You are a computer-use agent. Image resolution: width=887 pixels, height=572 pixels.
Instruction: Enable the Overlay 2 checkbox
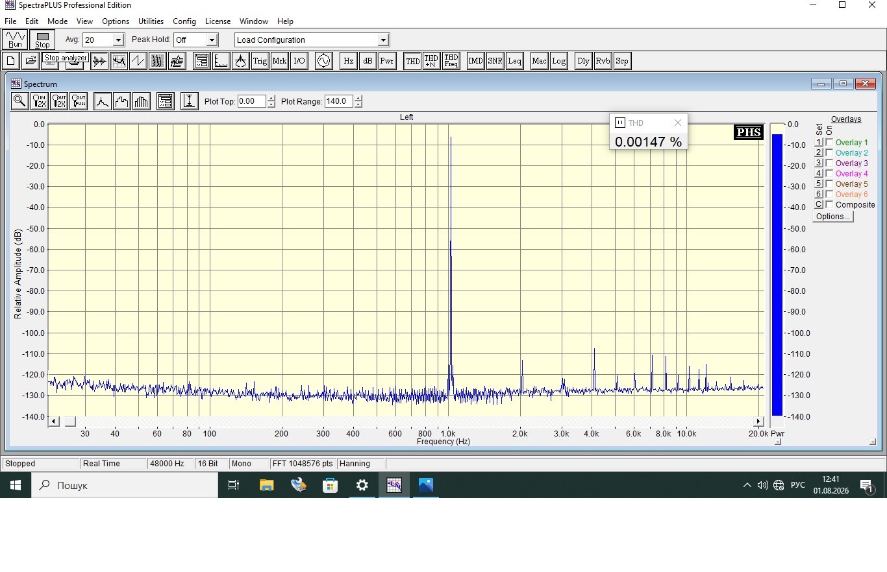[829, 153]
